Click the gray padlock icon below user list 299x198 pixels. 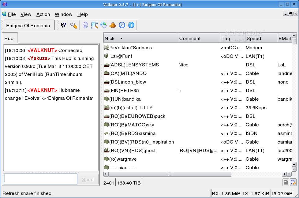coord(286,182)
